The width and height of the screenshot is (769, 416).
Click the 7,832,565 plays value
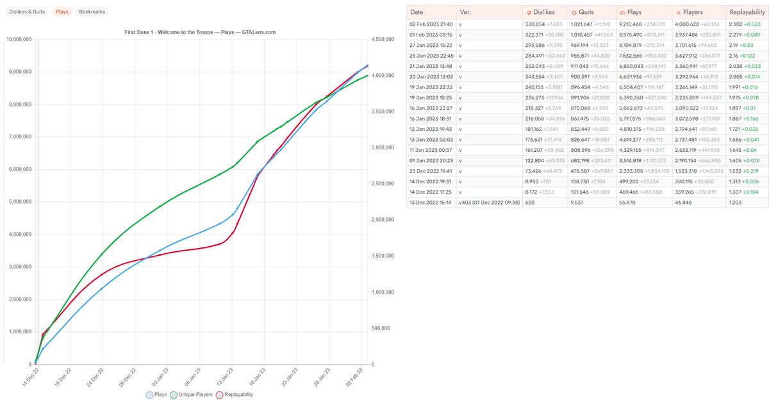(x=631, y=56)
